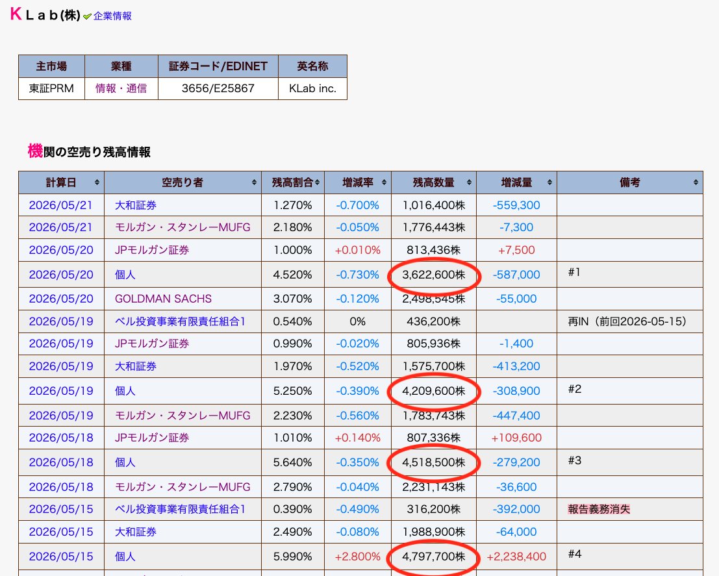The height and width of the screenshot is (576, 719).
Task: Select the 4,209,600株 balance value
Action: coord(433,391)
